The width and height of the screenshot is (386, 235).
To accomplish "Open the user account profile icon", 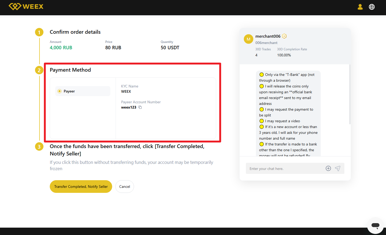I will coord(360,7).
